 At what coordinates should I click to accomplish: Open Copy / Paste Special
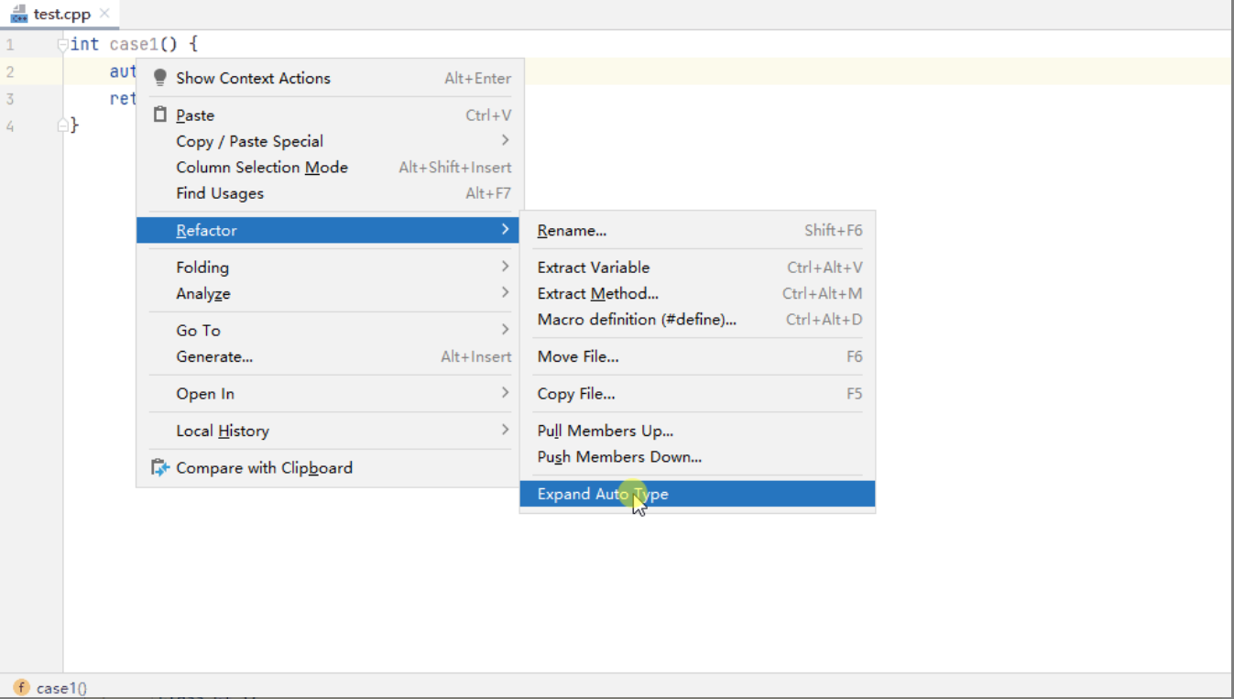(330, 141)
